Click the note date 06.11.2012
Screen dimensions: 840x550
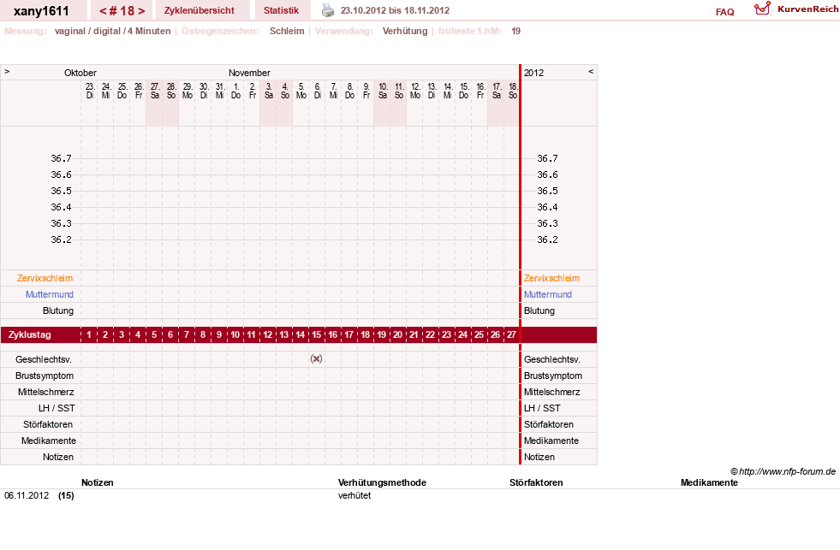27,495
